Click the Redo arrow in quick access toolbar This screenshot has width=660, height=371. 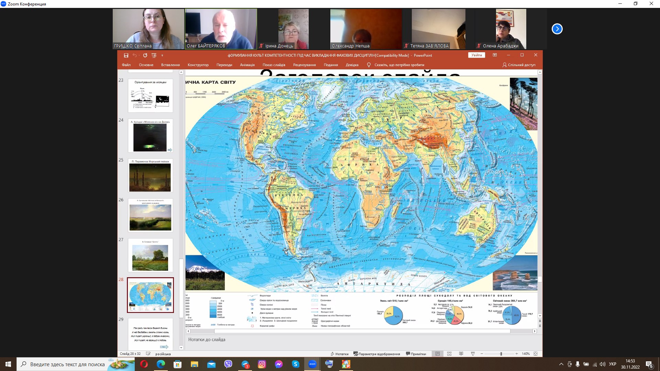pos(145,55)
